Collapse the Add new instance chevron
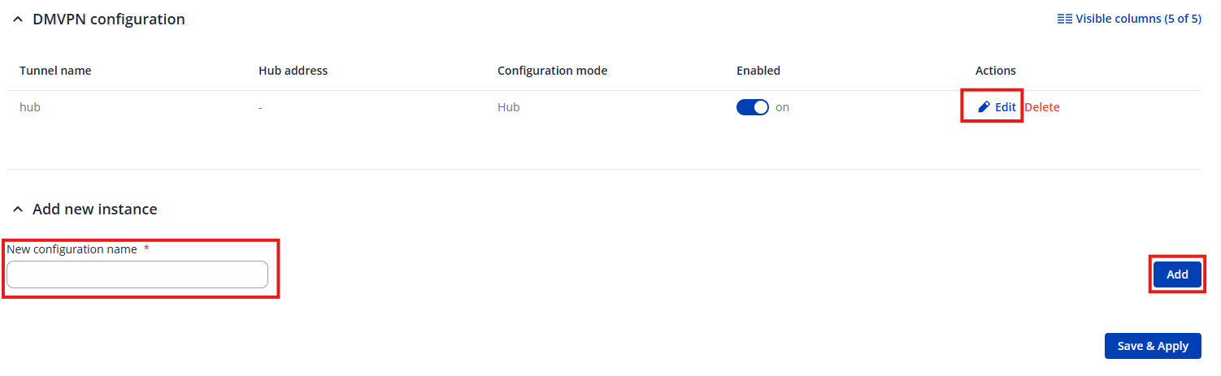 (x=18, y=210)
